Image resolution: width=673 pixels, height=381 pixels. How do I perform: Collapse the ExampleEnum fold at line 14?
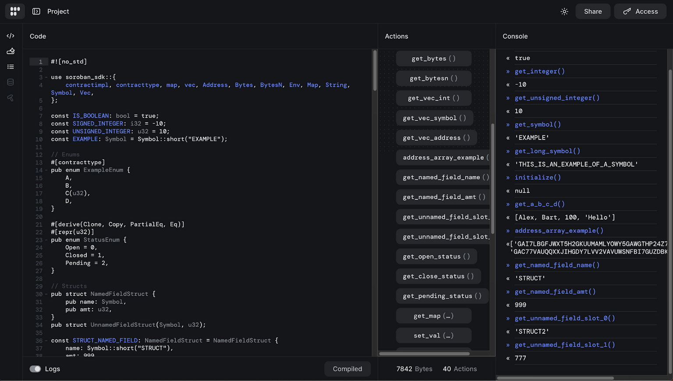pyautogui.click(x=46, y=170)
